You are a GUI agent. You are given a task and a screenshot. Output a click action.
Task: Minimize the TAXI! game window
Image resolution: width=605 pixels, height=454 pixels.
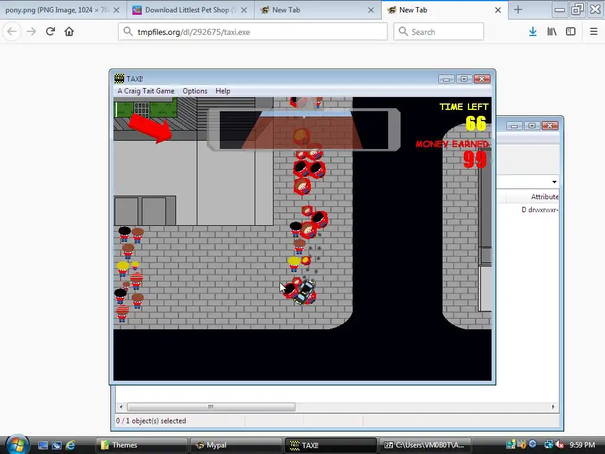(x=446, y=79)
